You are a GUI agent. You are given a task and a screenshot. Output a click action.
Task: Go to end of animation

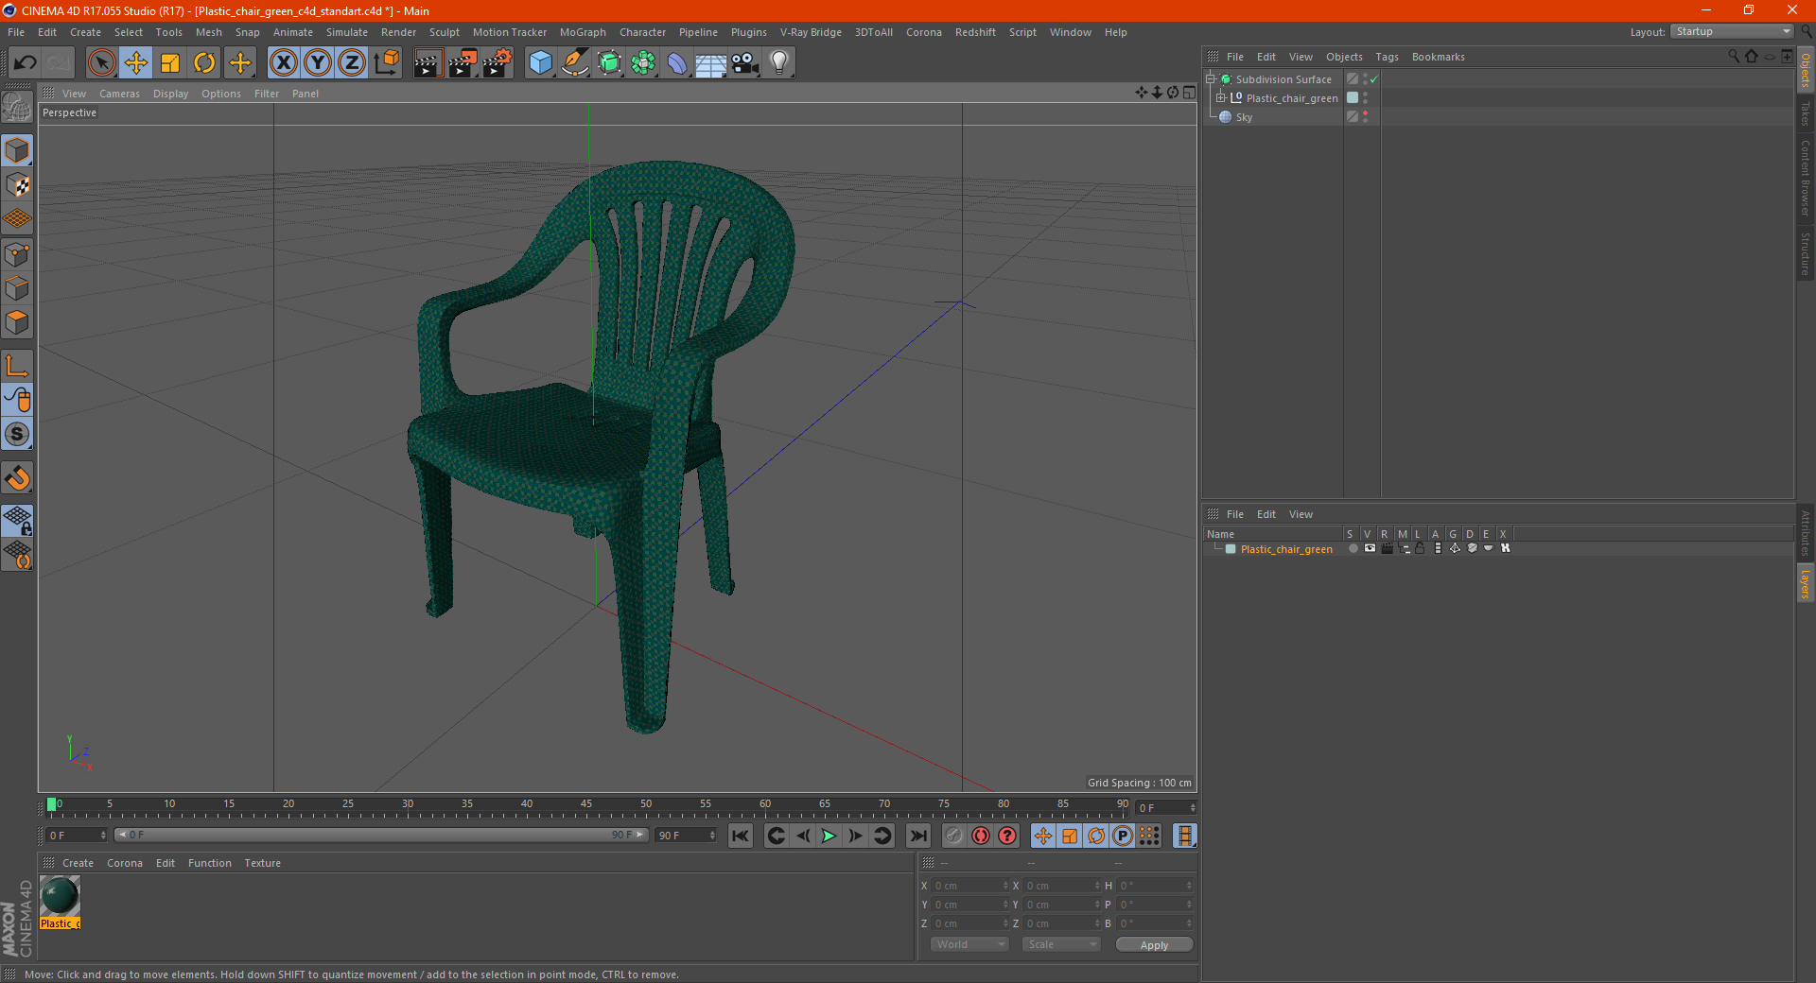coord(917,836)
